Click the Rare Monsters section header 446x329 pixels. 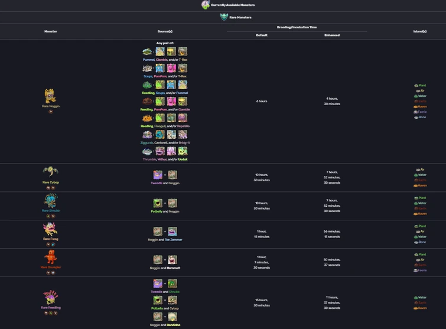coord(236,17)
